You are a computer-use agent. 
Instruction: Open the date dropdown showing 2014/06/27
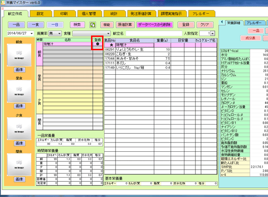coord(31,34)
